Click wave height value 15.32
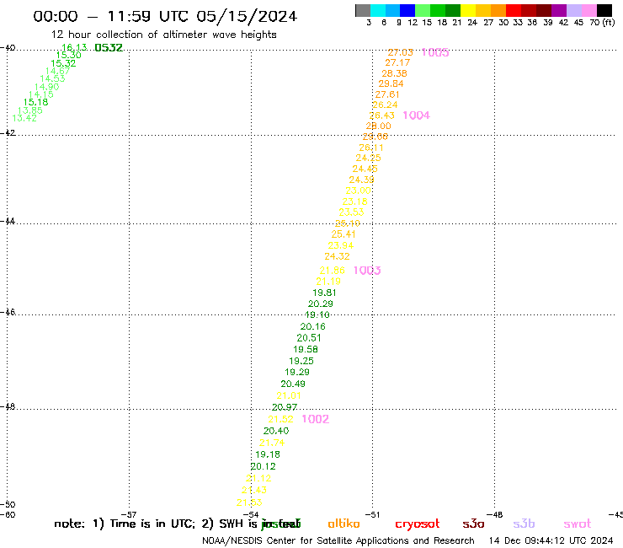The width and height of the screenshot is (623, 548). tap(63, 63)
